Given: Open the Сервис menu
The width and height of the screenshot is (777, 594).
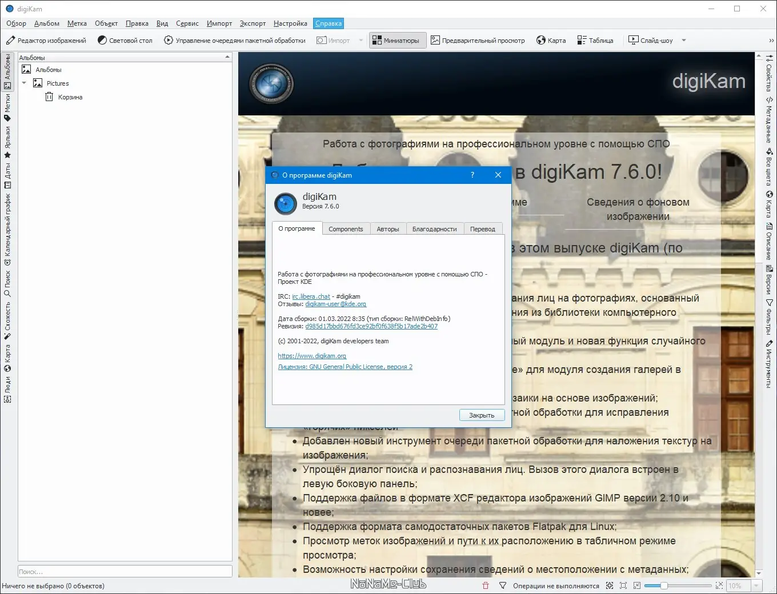Looking at the screenshot, I should [187, 23].
